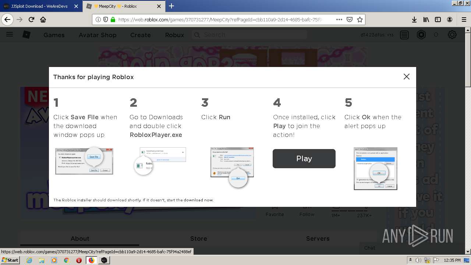
Task: Open Roblox notifications feed icon
Action: point(404,35)
